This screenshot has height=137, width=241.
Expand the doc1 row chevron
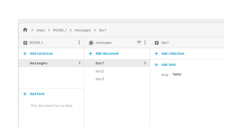[x=145, y=63]
